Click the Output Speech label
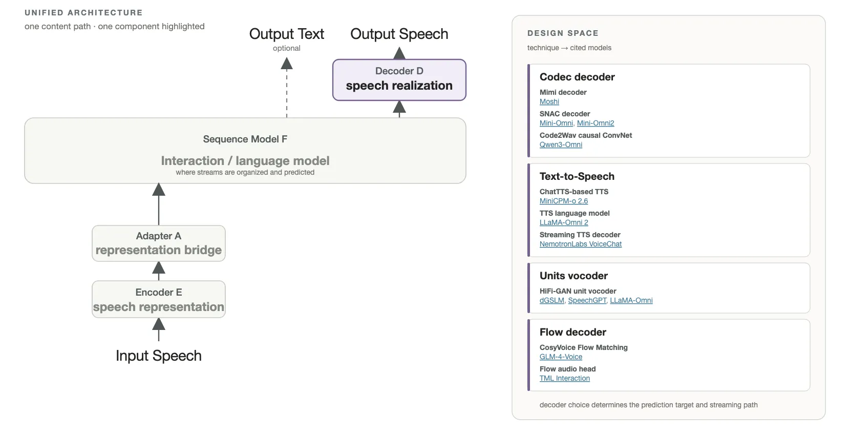850x435 pixels. tap(399, 34)
